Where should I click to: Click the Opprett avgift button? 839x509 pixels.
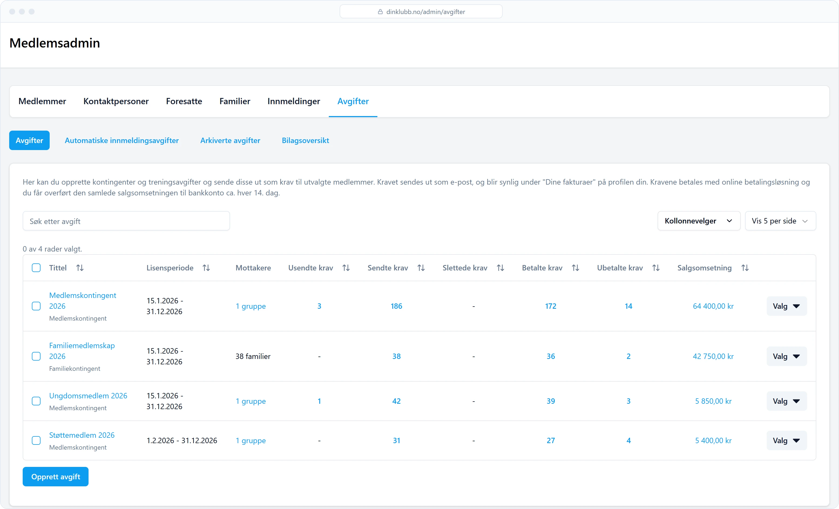pyautogui.click(x=56, y=477)
